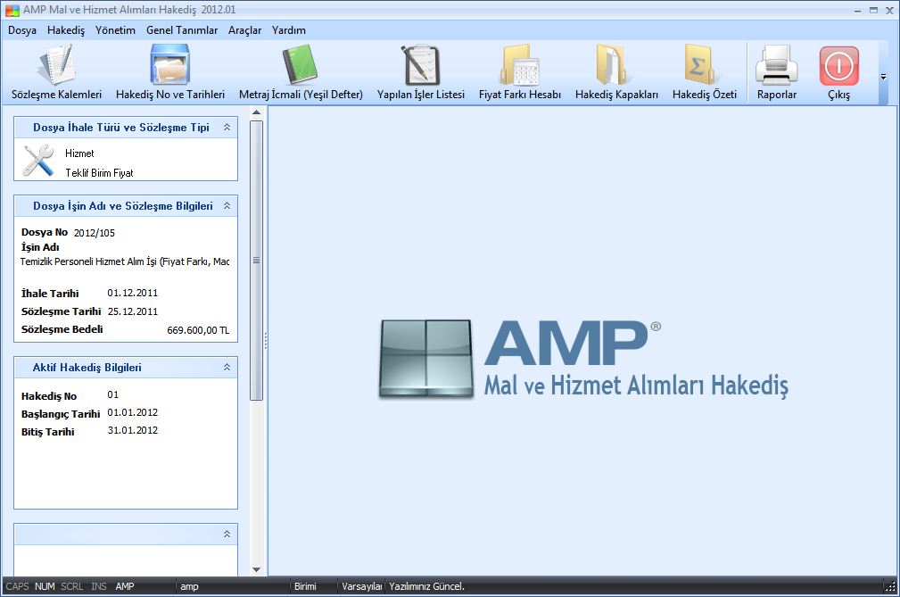Select Dosya No value 2012/105
The height and width of the screenshot is (597, 900).
coord(95,233)
